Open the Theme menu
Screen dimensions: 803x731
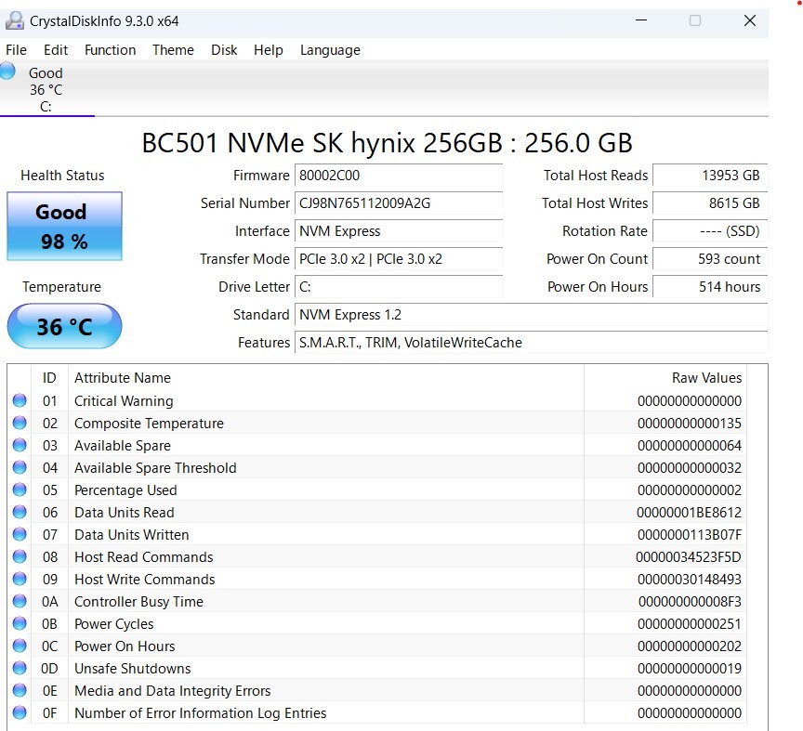click(x=173, y=50)
